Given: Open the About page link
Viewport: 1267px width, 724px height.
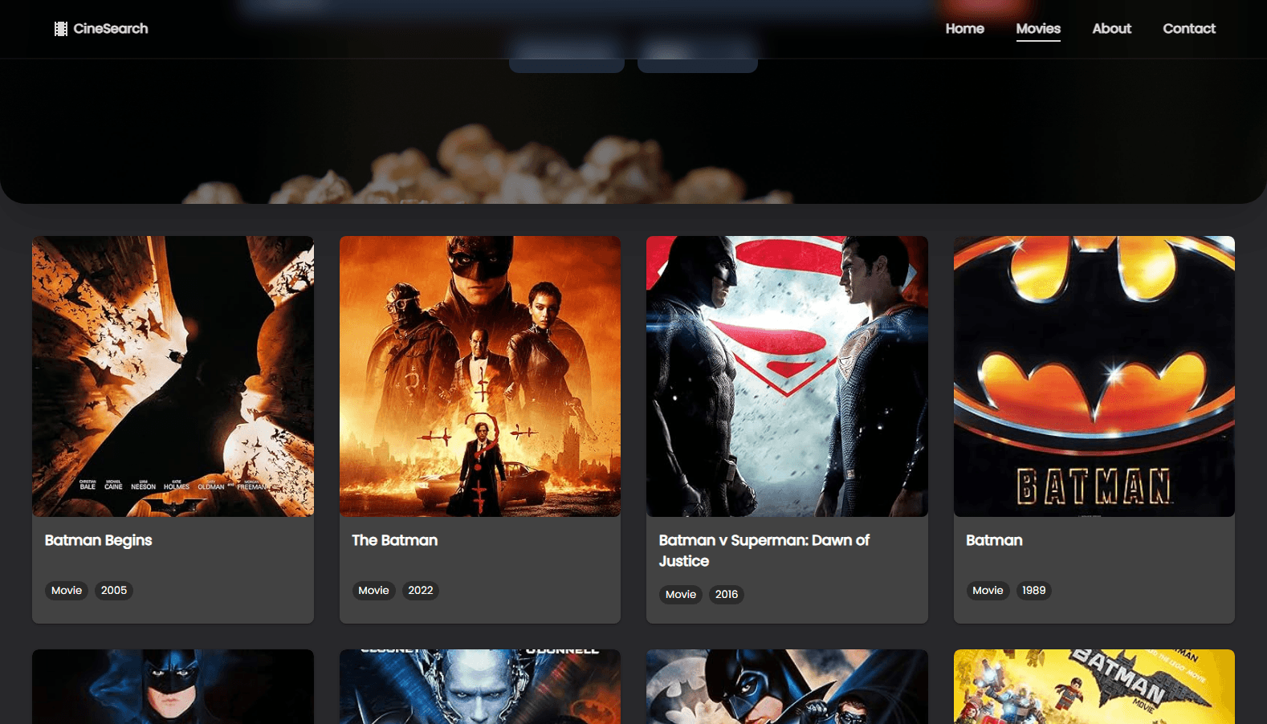Looking at the screenshot, I should click(1111, 29).
